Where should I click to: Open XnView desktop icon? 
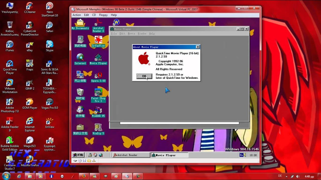coord(50,123)
